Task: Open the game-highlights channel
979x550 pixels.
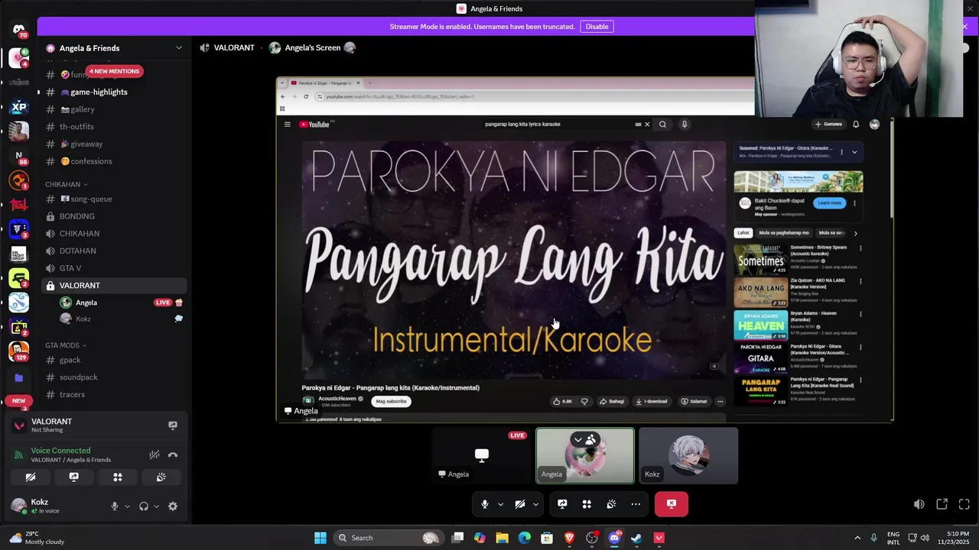Action: 113,92
